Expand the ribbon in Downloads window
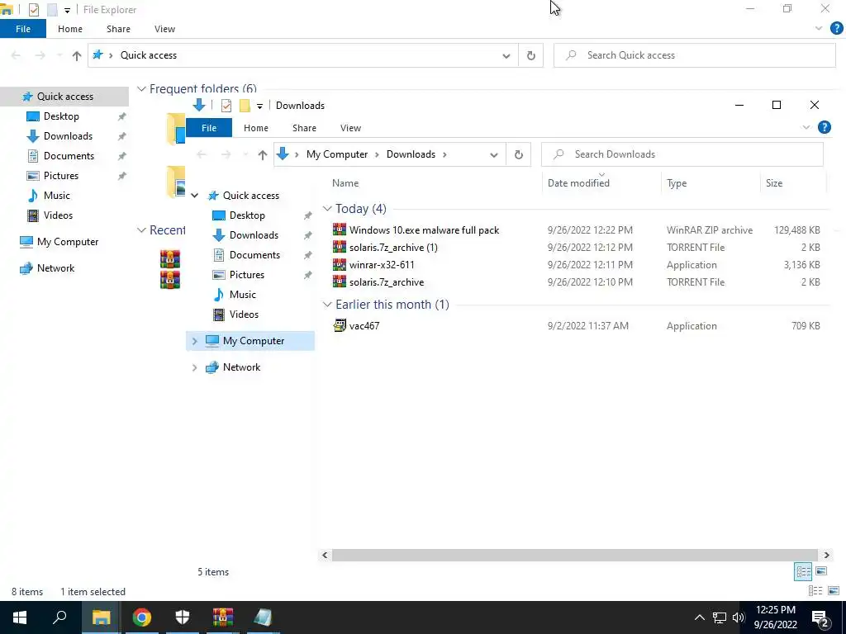 click(806, 128)
